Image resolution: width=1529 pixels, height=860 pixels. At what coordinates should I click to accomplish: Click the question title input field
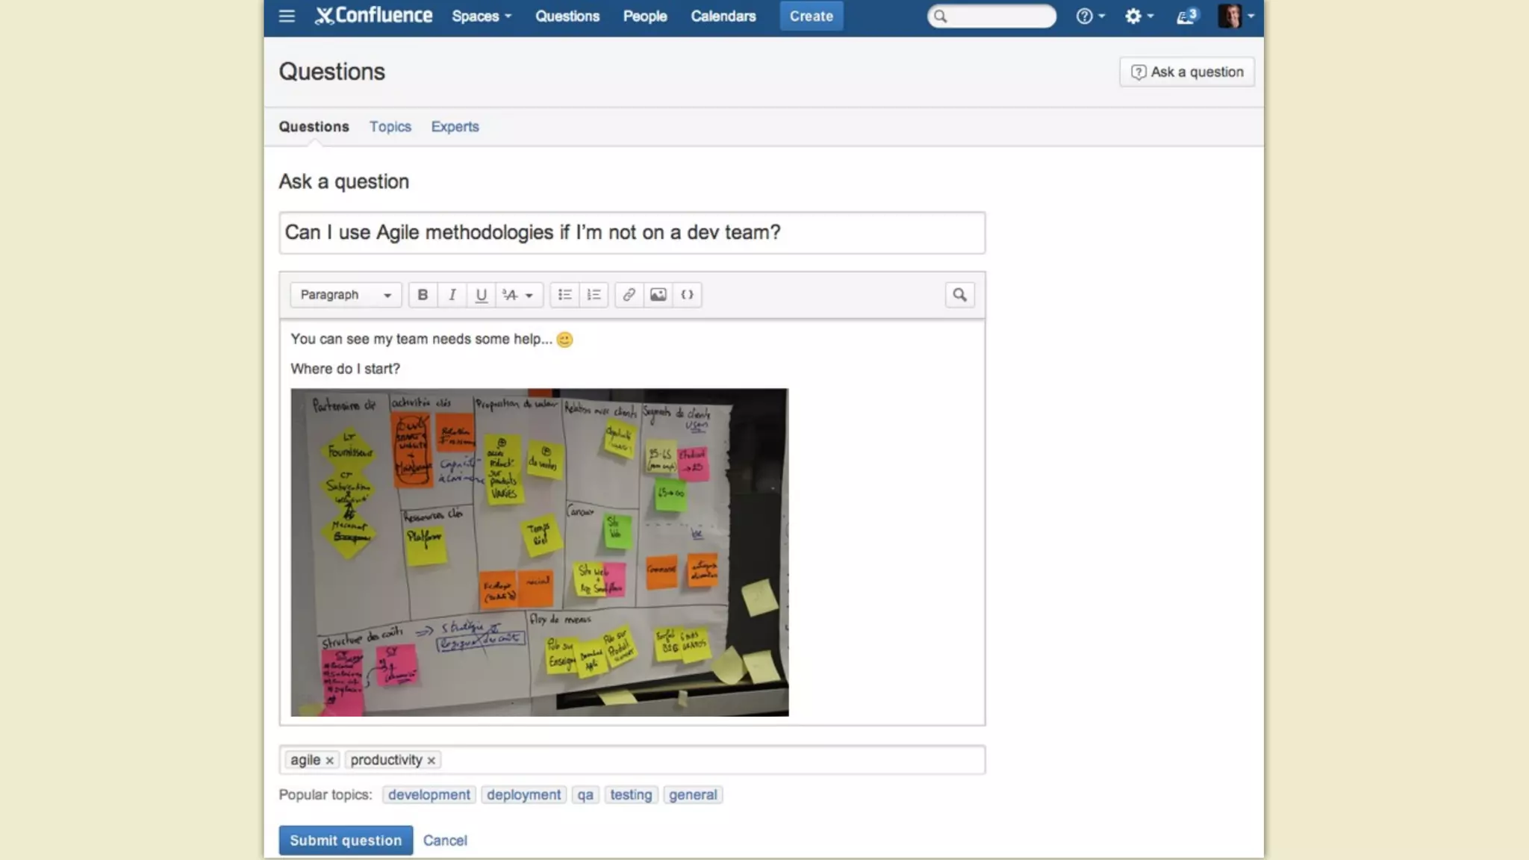pyautogui.click(x=632, y=232)
